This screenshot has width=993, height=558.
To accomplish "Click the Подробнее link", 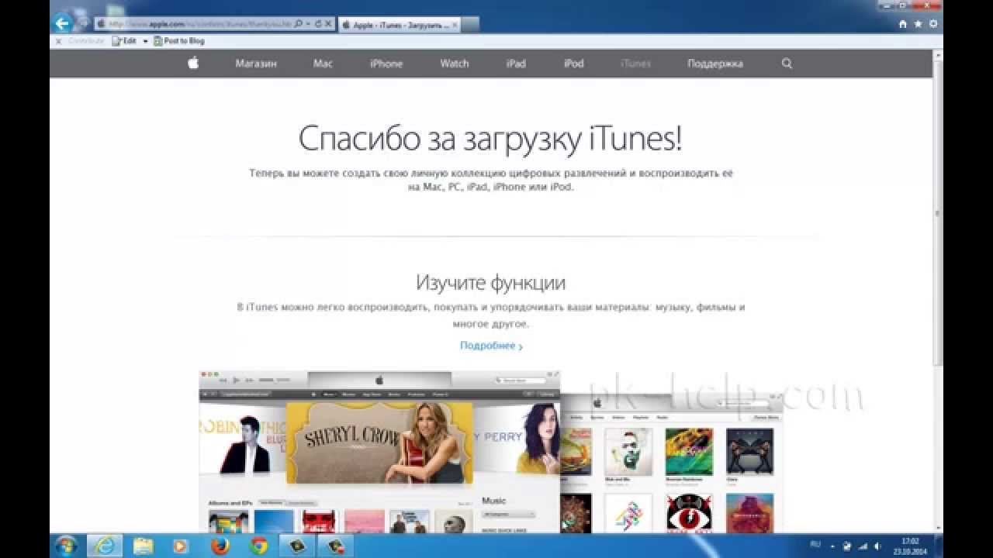I will point(491,346).
